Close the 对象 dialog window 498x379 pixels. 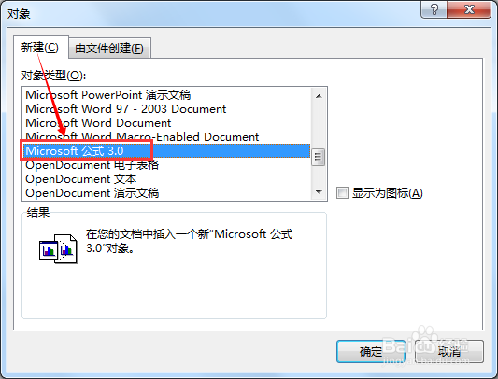point(469,9)
